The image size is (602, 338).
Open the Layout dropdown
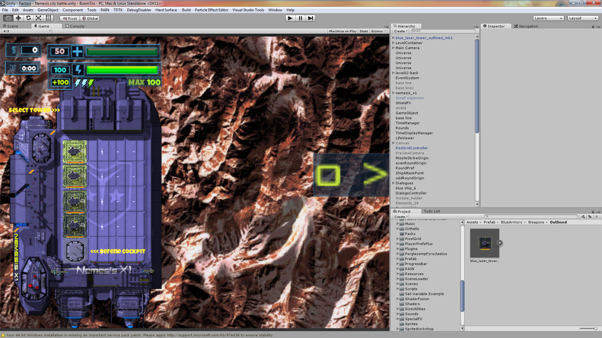(583, 18)
